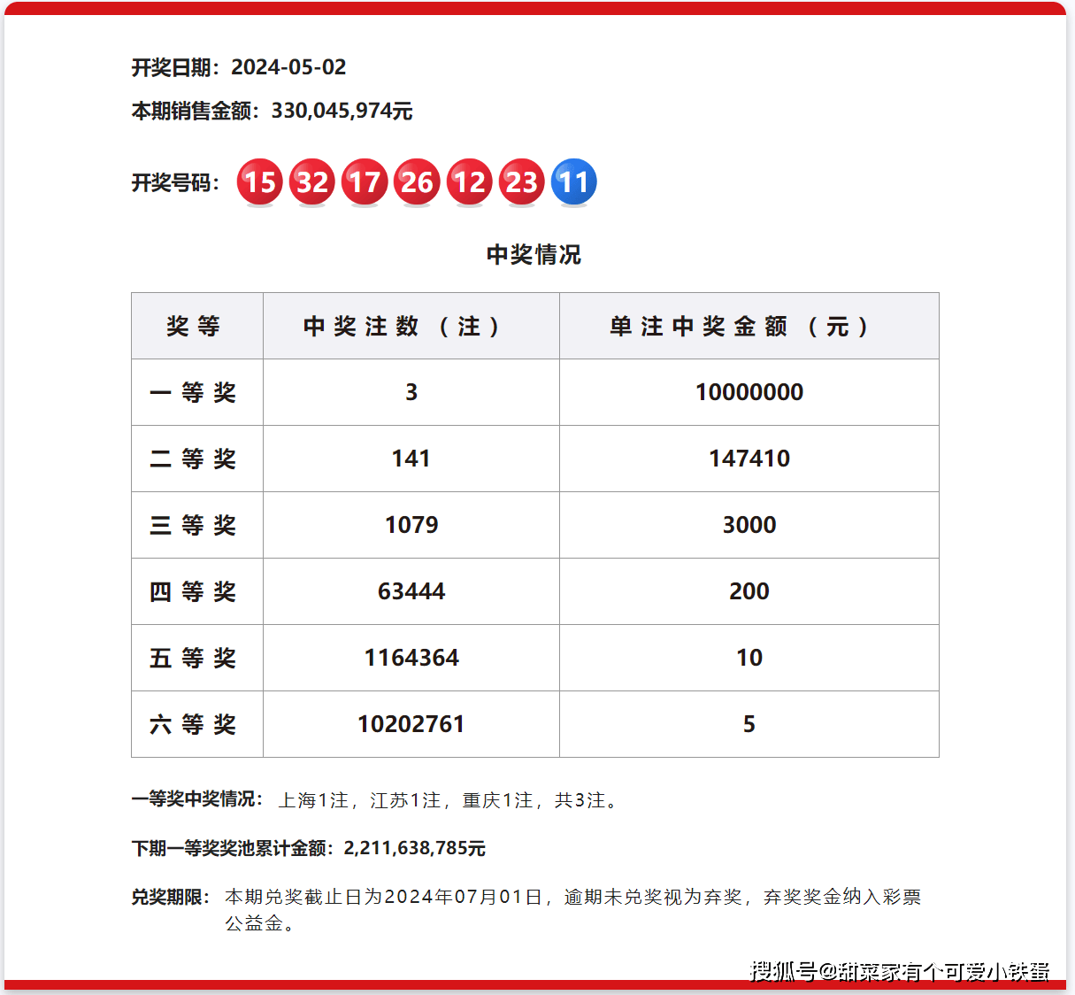This screenshot has width=1075, height=995.
Task: Click first prize amount 10000000
Action: coord(749,392)
